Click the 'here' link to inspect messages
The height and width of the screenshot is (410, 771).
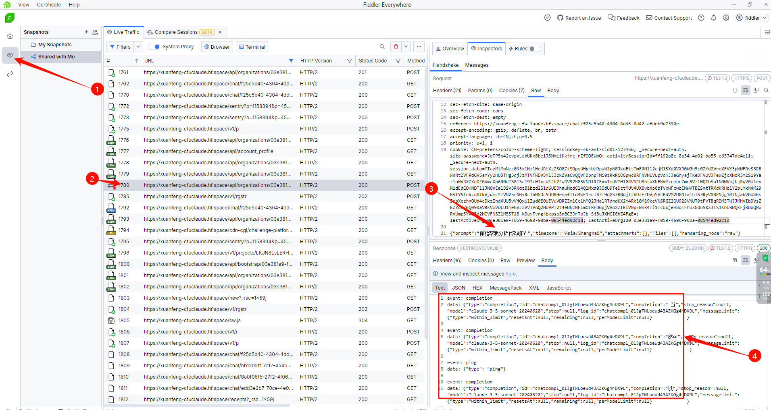pyautogui.click(x=511, y=274)
